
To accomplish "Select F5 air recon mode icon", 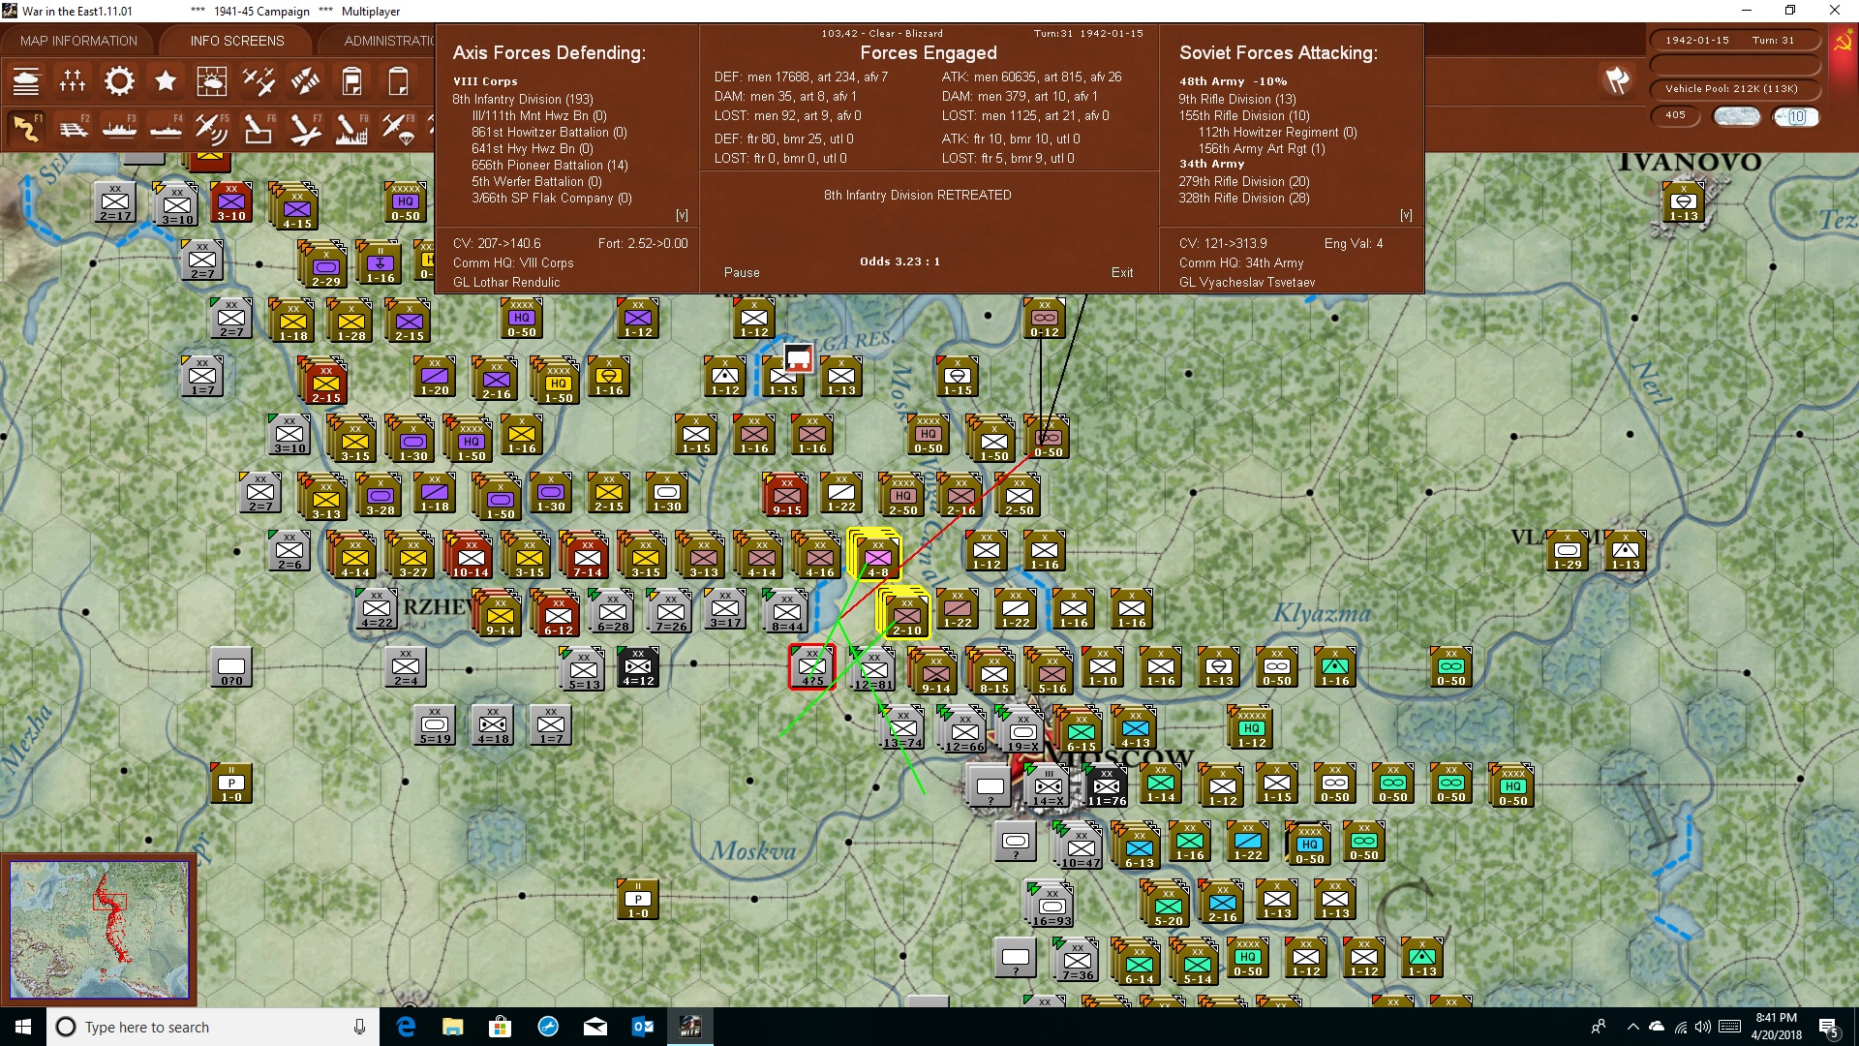I will click(x=212, y=128).
